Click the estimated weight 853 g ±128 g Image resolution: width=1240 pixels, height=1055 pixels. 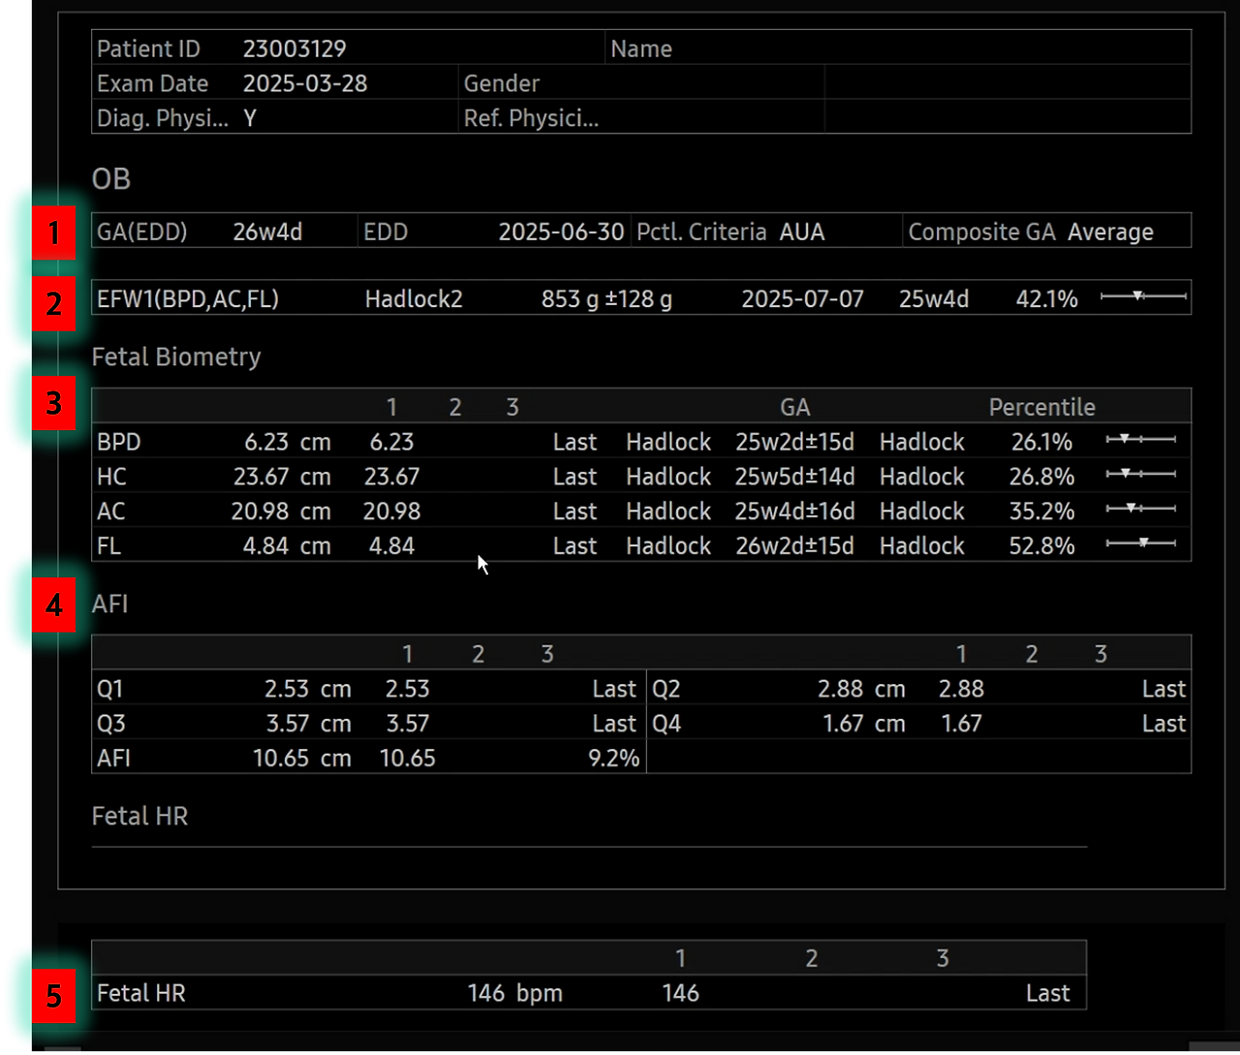(x=606, y=298)
